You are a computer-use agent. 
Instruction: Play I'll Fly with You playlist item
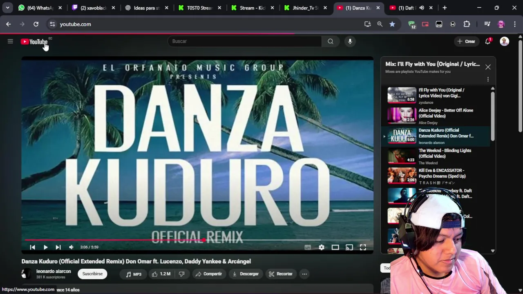[x=435, y=96]
